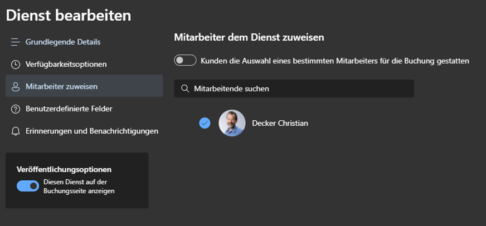Image resolution: width=486 pixels, height=226 pixels.
Task: Select the Mitarbeiter zuweisen menu entry
Action: coord(84,86)
